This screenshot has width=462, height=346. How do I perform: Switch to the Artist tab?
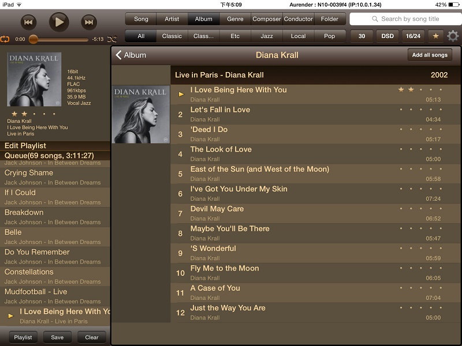click(x=172, y=19)
